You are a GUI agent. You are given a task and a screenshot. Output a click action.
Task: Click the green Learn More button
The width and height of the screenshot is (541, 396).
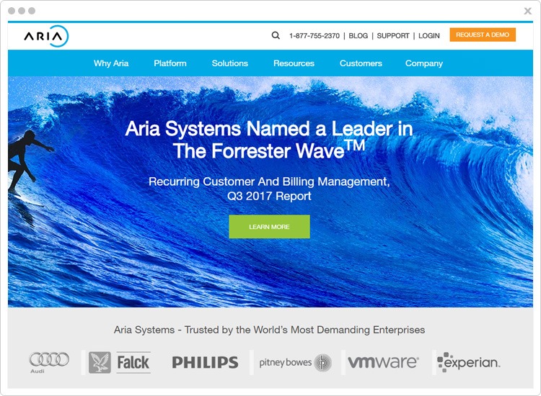coord(269,227)
